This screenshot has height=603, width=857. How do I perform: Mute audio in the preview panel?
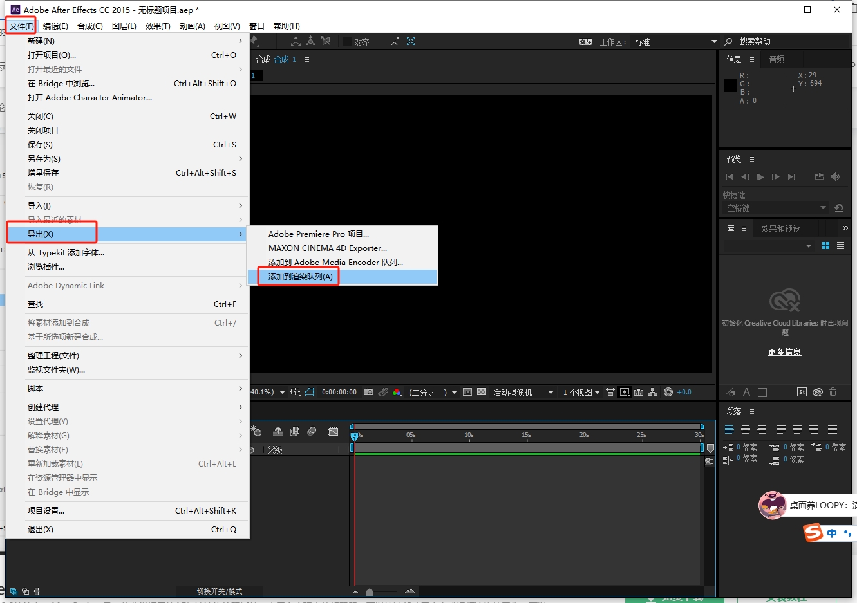[835, 176]
